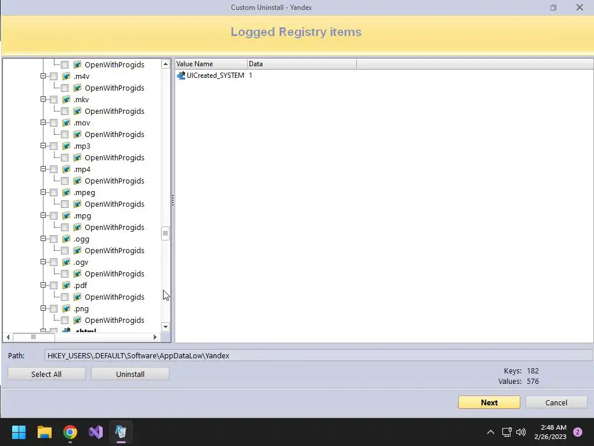Click the registry Path field
The height and width of the screenshot is (446, 594).
[318, 355]
